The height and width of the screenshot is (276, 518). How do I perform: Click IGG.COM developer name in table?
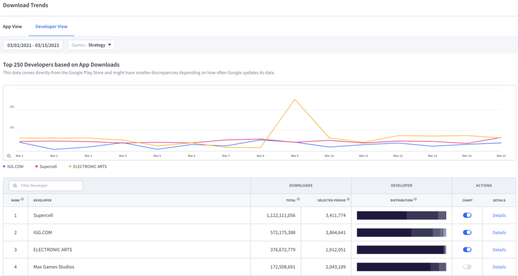[x=42, y=233]
